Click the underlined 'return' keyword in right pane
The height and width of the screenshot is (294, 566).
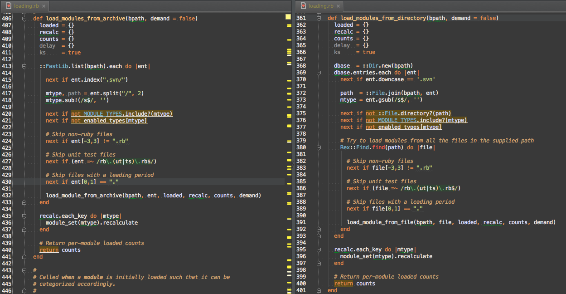click(x=343, y=284)
